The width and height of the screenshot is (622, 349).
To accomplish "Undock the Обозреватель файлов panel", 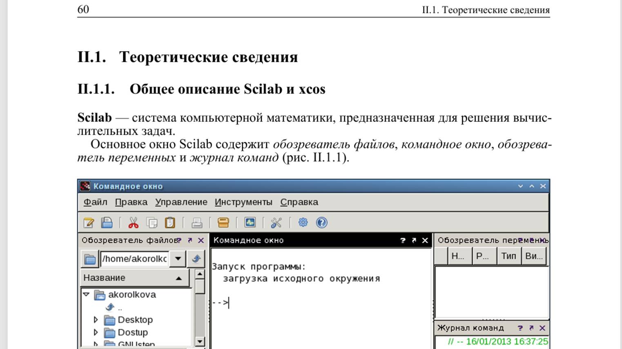I will pyautogui.click(x=190, y=241).
